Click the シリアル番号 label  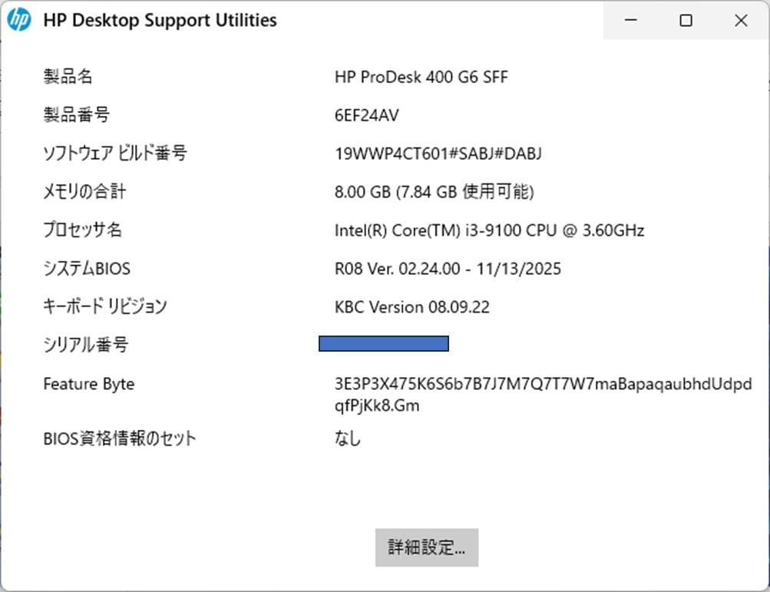pyautogui.click(x=85, y=345)
